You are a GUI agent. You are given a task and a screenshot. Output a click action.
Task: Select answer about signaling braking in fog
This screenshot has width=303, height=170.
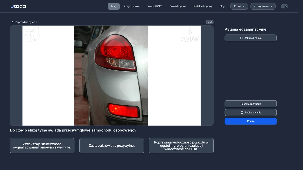(42, 146)
